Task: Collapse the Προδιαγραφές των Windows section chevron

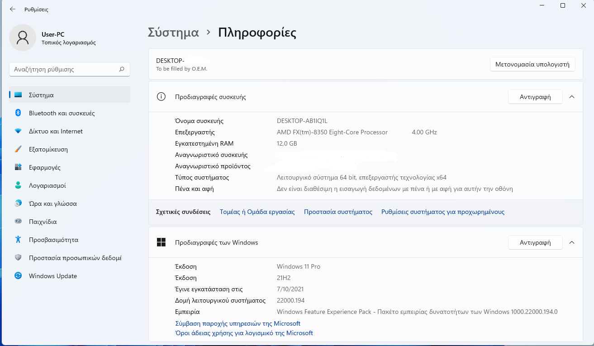Action: tap(572, 242)
